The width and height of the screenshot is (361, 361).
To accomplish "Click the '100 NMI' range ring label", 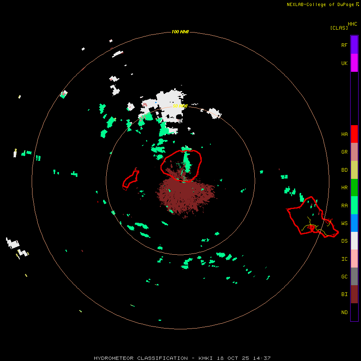I will (180, 32).
